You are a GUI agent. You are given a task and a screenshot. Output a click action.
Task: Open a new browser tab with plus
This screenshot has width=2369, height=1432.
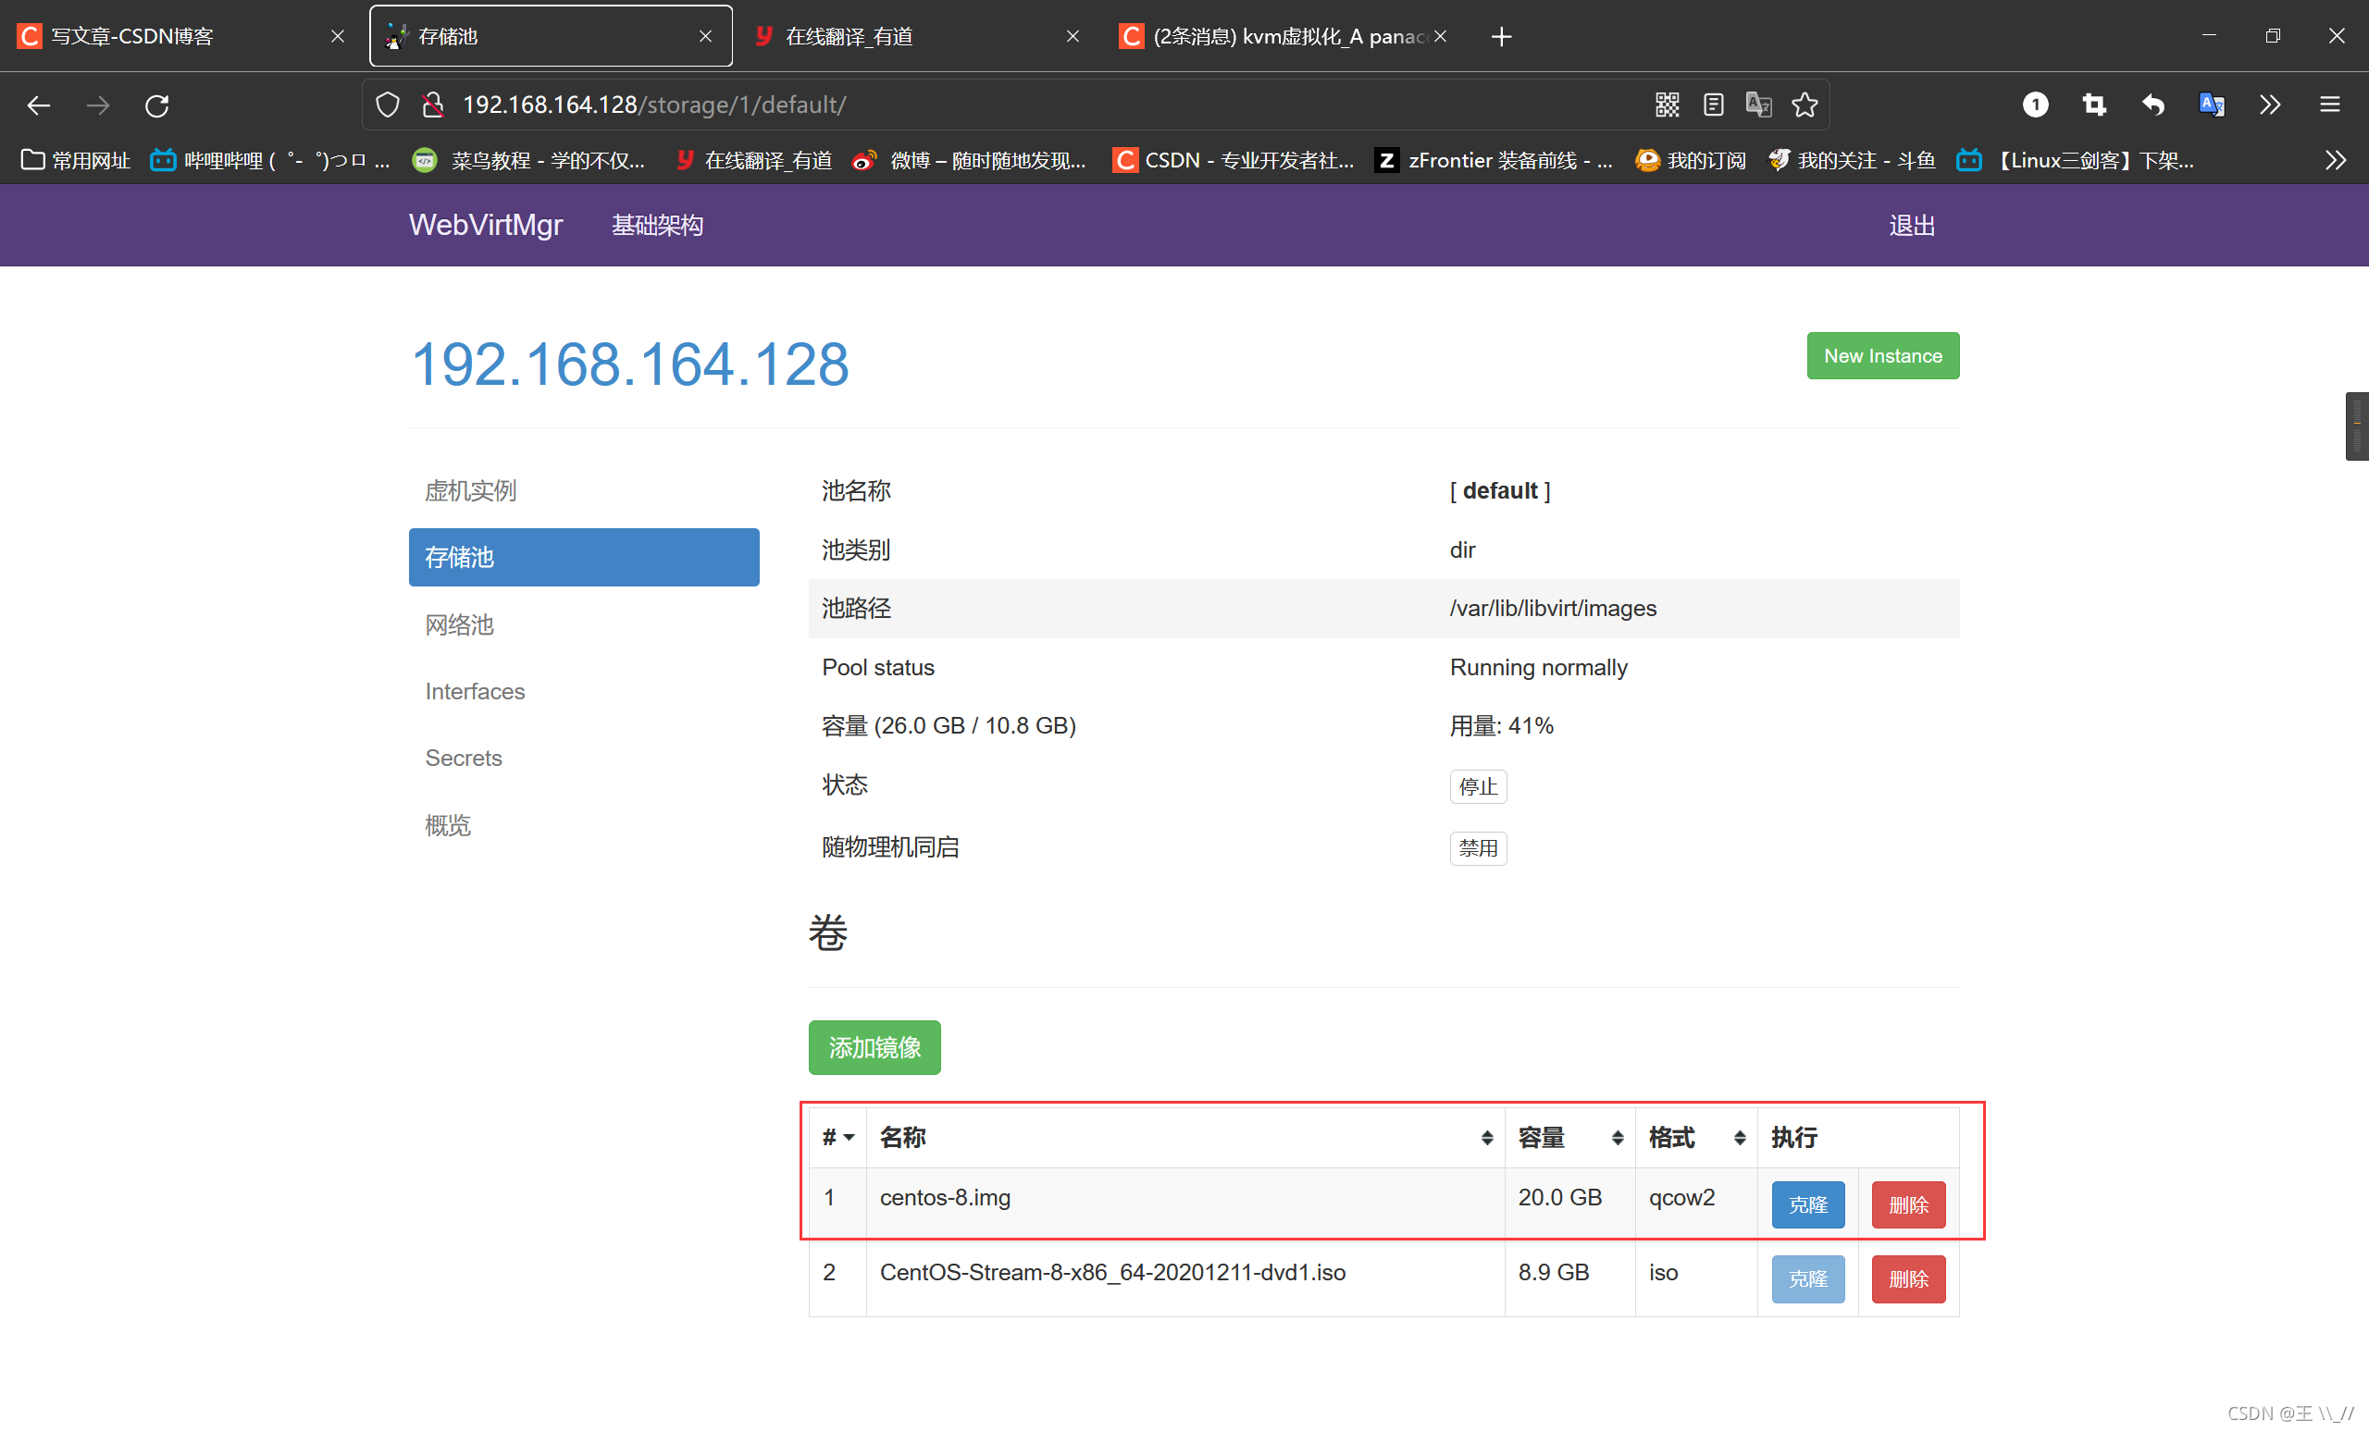pos(1501,36)
